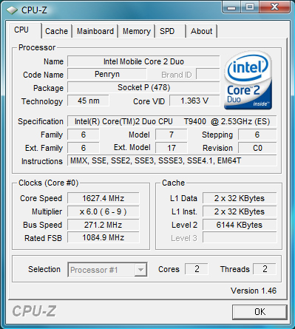Select the Instructions list field
The height and width of the screenshot is (329, 295).
[172, 160]
